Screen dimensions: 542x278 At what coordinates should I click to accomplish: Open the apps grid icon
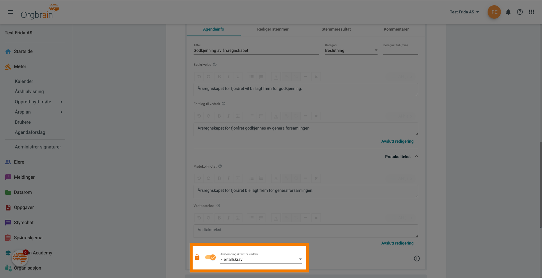[x=532, y=12]
